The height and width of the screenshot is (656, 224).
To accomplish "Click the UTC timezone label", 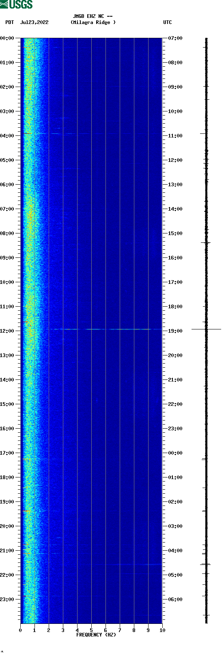I will pos(168,22).
